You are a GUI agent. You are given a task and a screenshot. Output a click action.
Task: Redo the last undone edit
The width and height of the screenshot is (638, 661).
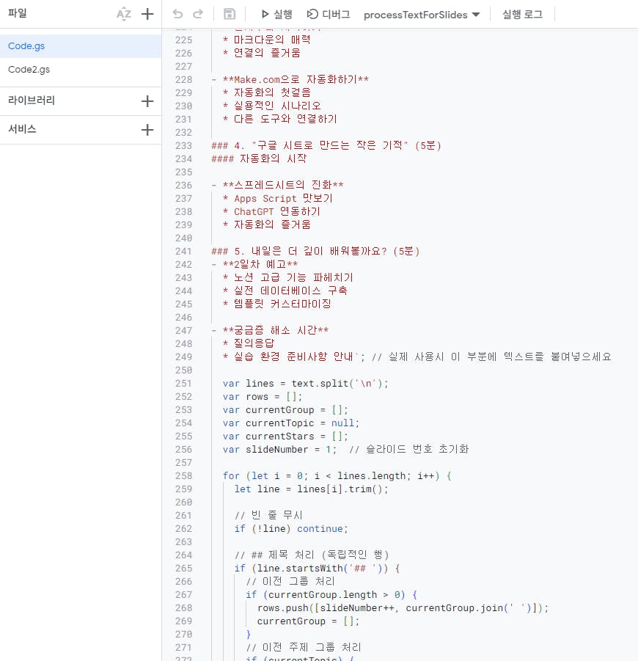coord(198,15)
